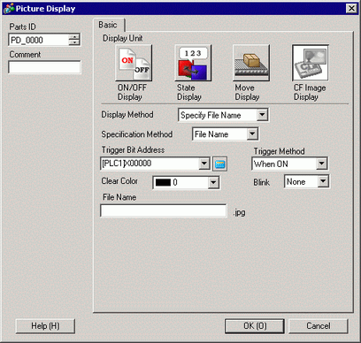The image size is (361, 343).
Task: Select the Move Display conveyor icon
Action: [x=251, y=63]
